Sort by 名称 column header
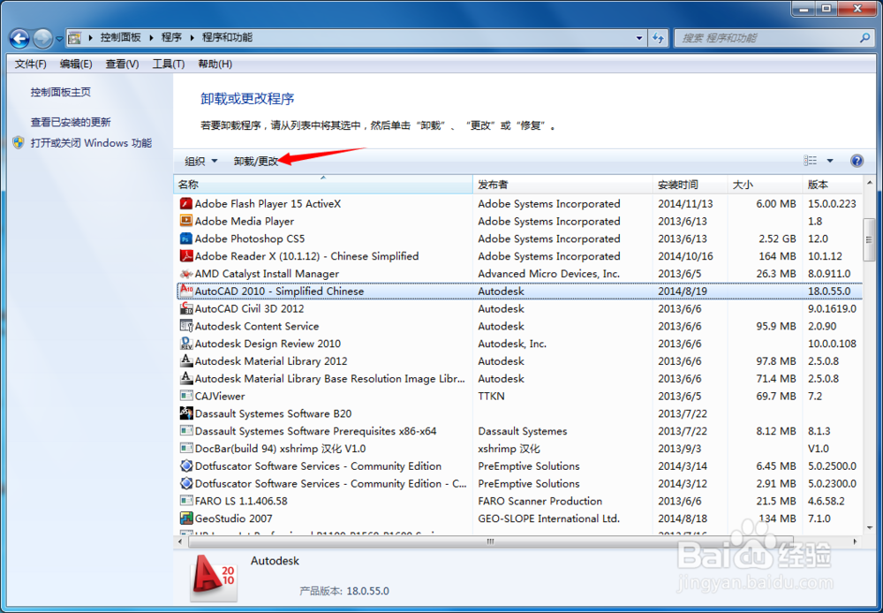The height and width of the screenshot is (613, 883). [x=322, y=185]
